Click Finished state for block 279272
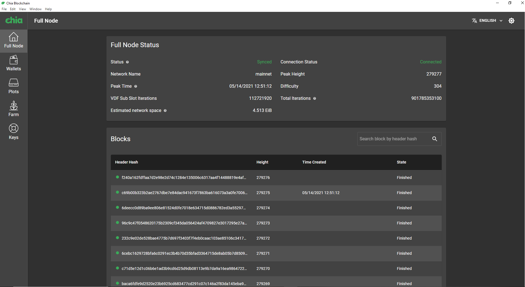 pos(404,238)
